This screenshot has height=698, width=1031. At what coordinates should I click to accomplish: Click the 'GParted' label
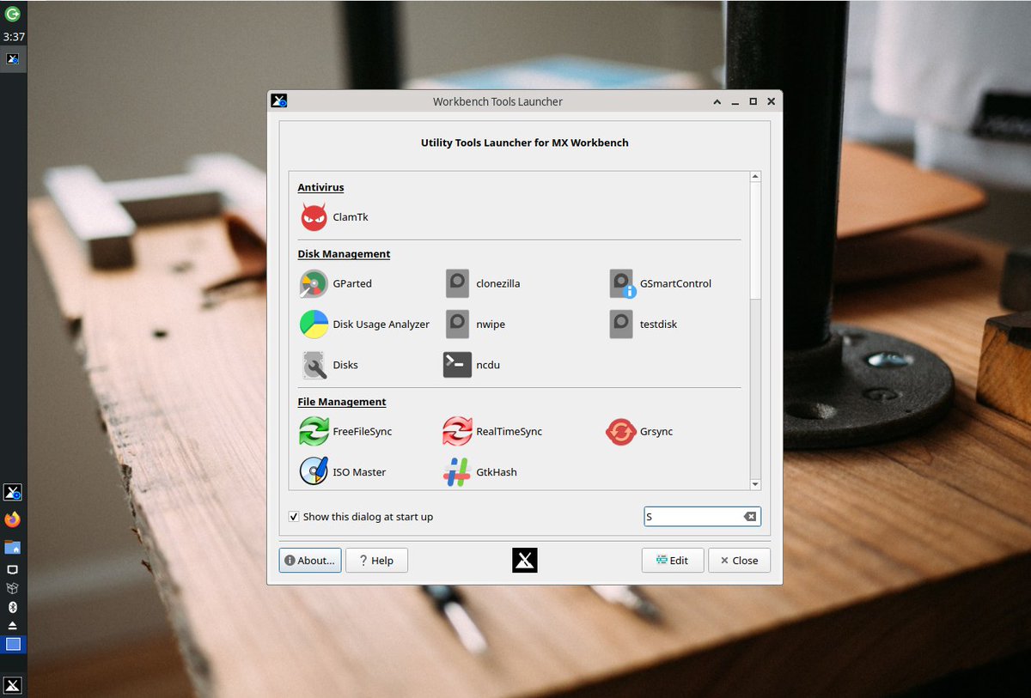coord(352,283)
